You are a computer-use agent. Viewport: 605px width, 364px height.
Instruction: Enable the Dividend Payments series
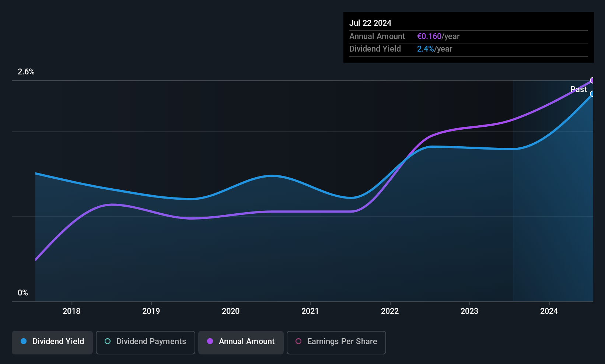click(146, 342)
